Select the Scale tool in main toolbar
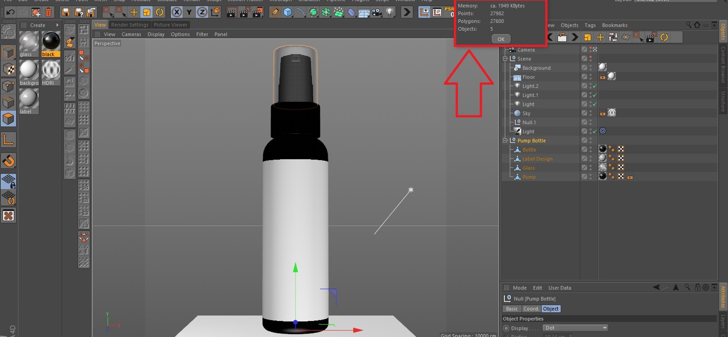This screenshot has height=337, width=728. point(146,12)
